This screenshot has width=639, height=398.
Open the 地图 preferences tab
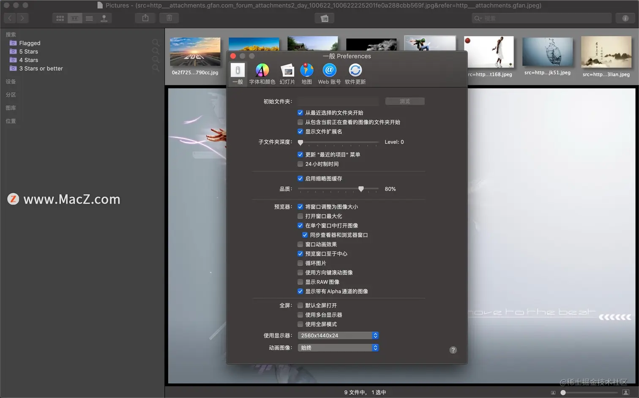[307, 74]
